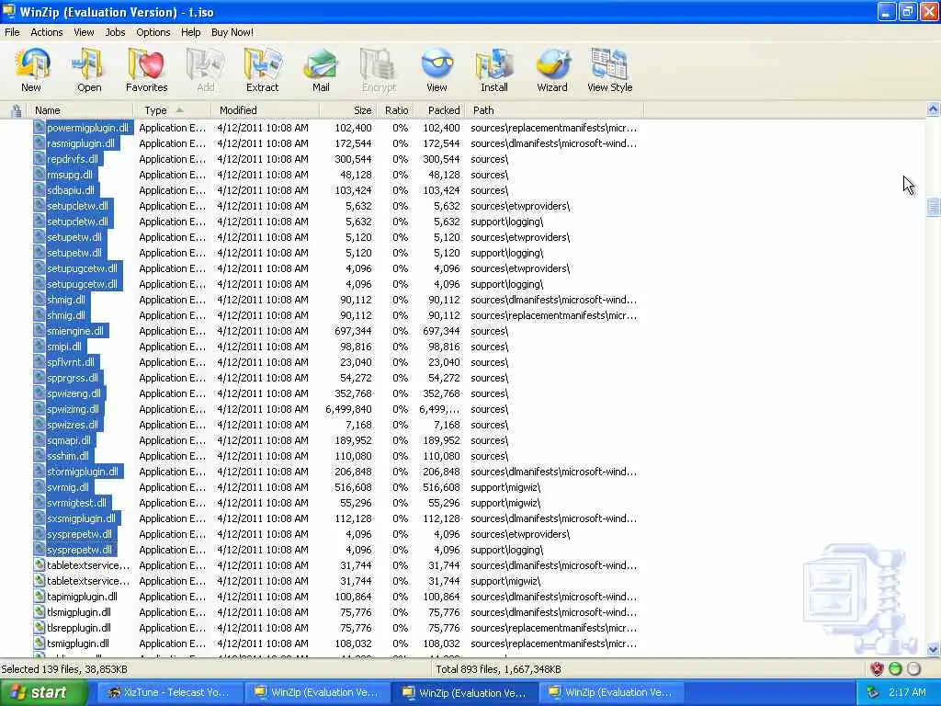This screenshot has height=706, width=941.
Task: Open the Help menu
Action: tap(191, 32)
